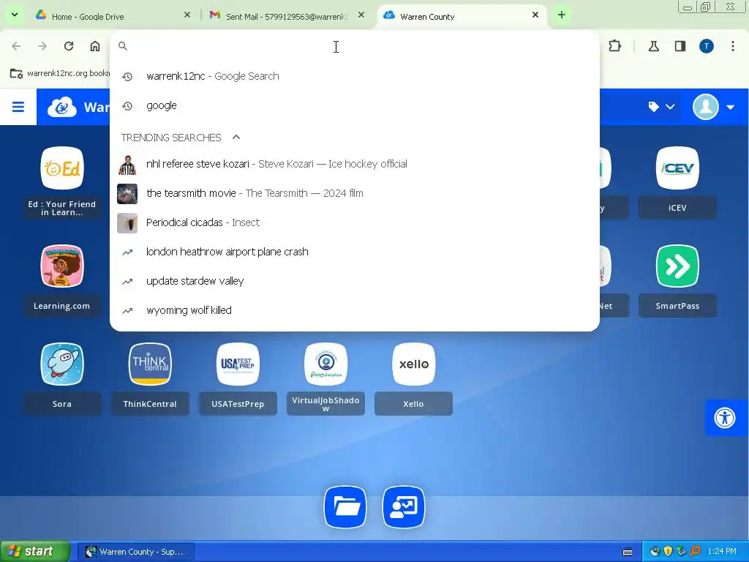Open the accessibility widget button
749x562 pixels.
click(725, 418)
